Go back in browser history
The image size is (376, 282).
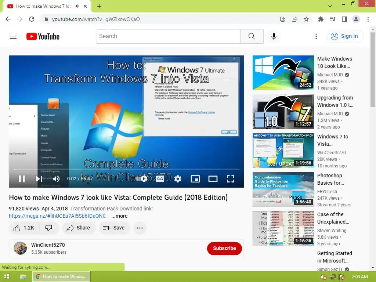coord(8,19)
